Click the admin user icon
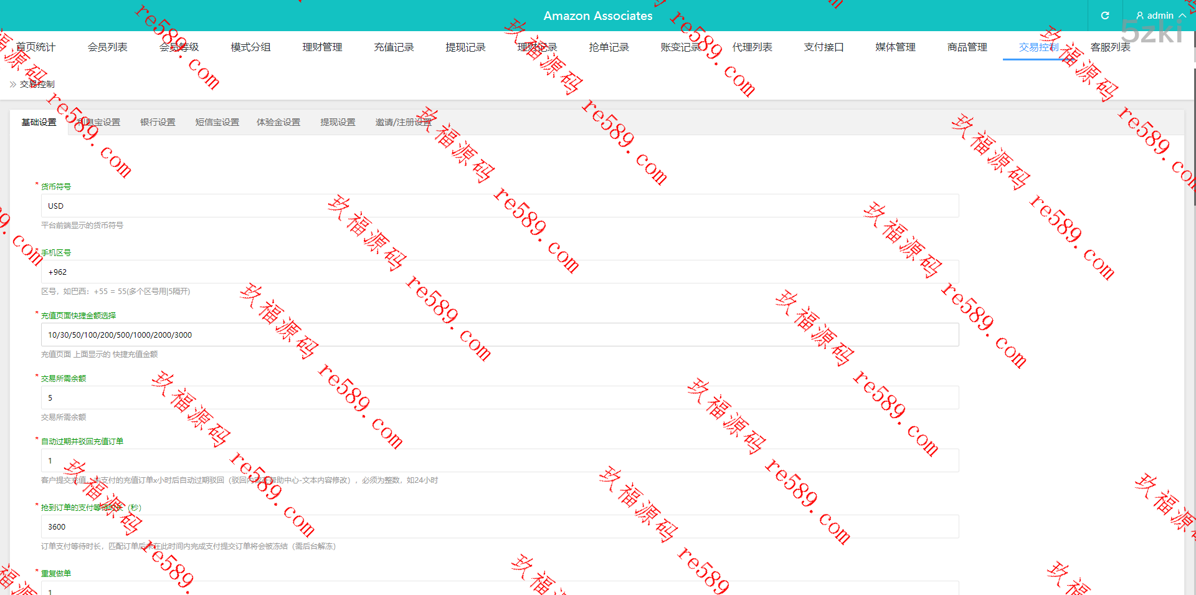This screenshot has height=595, width=1196. pos(1139,16)
